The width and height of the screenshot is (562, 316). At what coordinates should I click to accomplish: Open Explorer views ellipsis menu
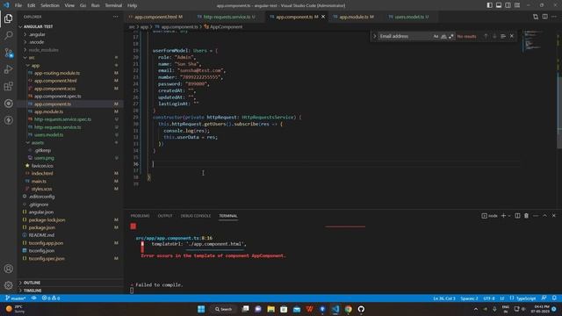click(x=115, y=17)
